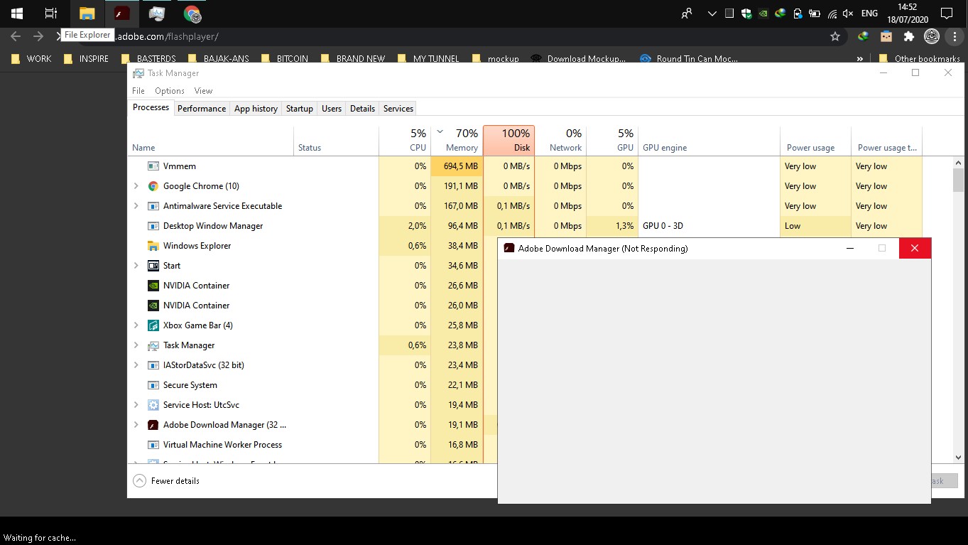
Task: Expand the Task Manager process row
Action: coord(136,345)
